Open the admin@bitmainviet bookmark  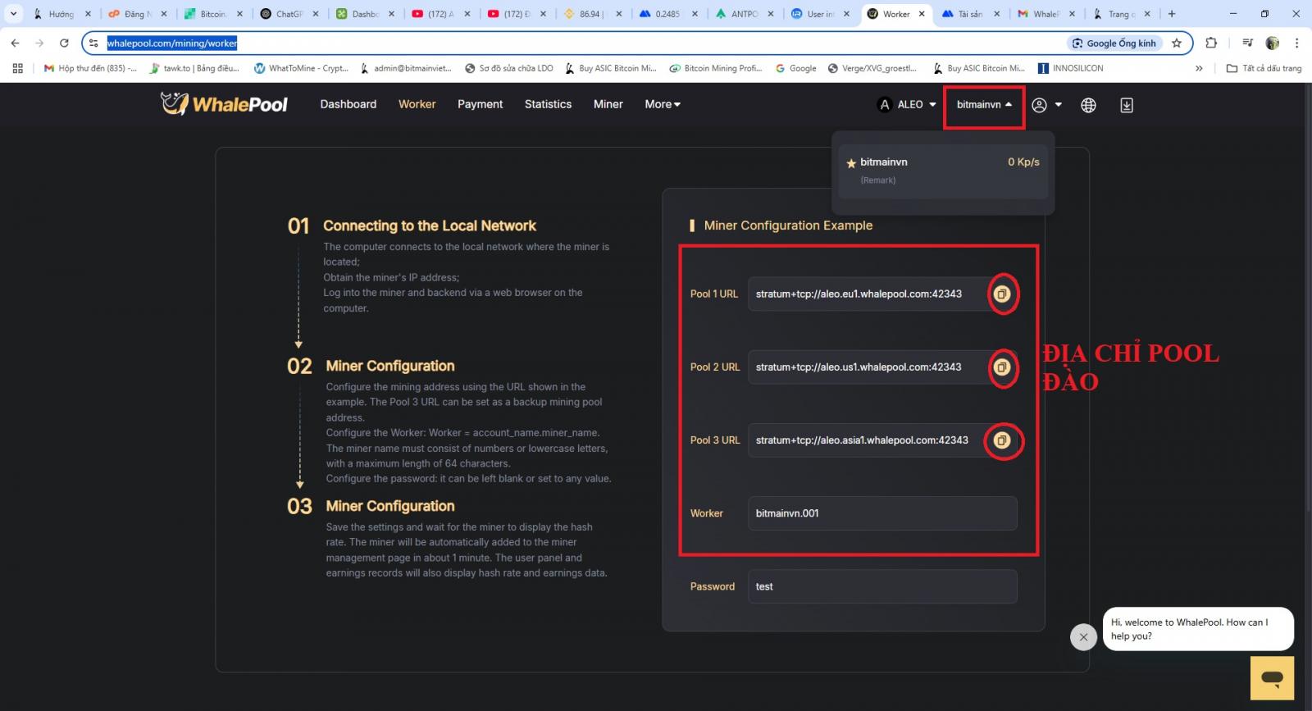click(x=406, y=68)
